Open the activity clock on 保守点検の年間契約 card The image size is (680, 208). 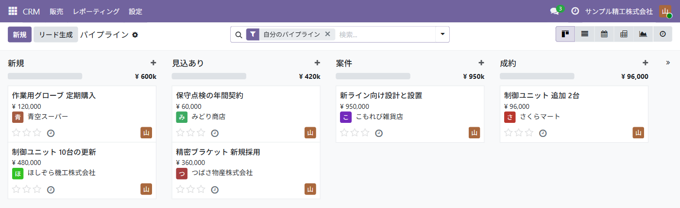(x=215, y=134)
